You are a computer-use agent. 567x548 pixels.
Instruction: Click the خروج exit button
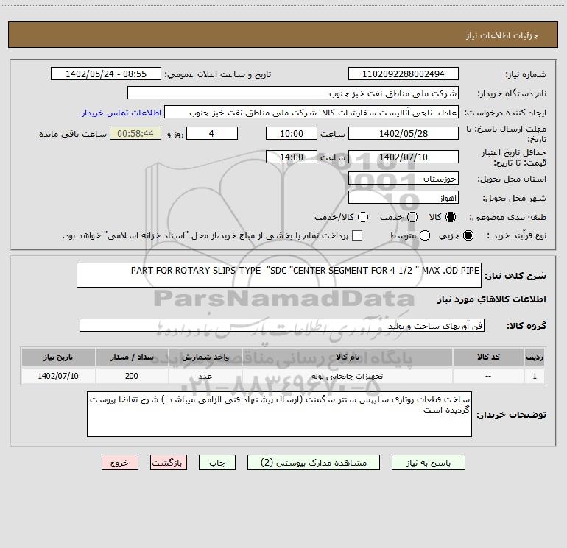(x=120, y=463)
